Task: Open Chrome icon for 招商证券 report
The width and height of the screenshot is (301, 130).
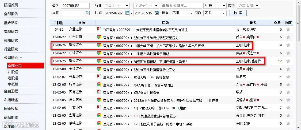Action: point(99,84)
